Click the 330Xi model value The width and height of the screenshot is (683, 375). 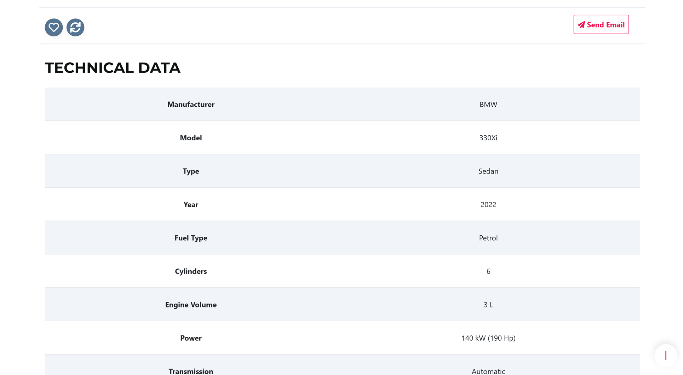point(488,138)
